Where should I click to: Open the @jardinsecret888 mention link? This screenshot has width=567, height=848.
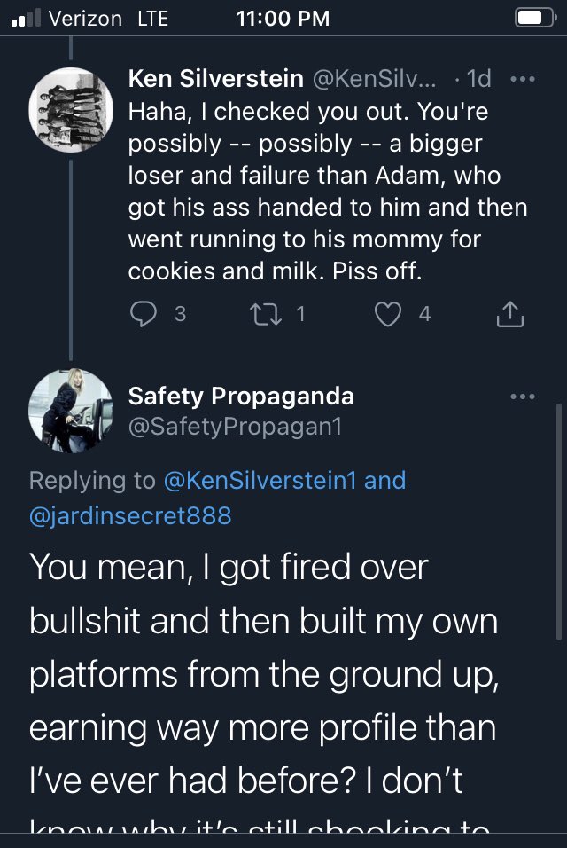coord(130,514)
